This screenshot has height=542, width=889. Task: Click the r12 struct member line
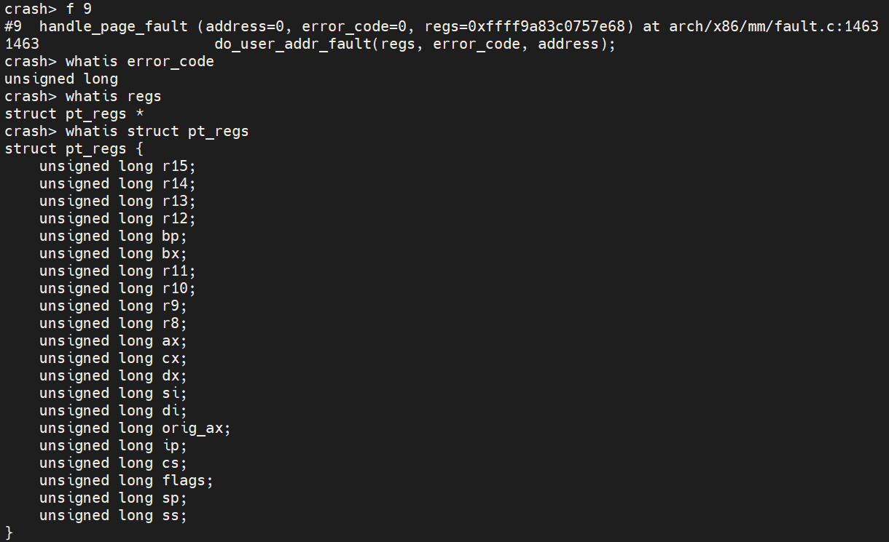117,219
